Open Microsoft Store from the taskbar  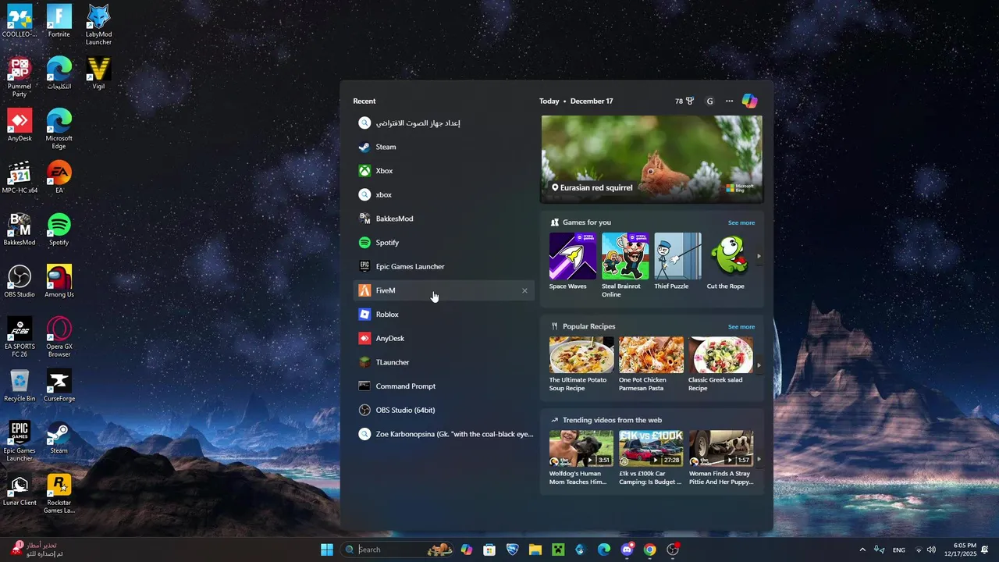click(489, 550)
